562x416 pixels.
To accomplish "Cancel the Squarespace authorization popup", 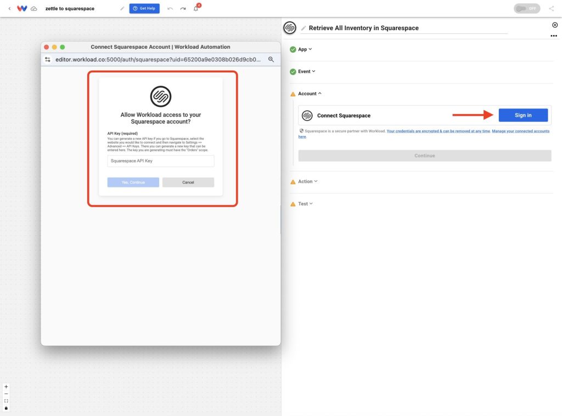I will (188, 182).
